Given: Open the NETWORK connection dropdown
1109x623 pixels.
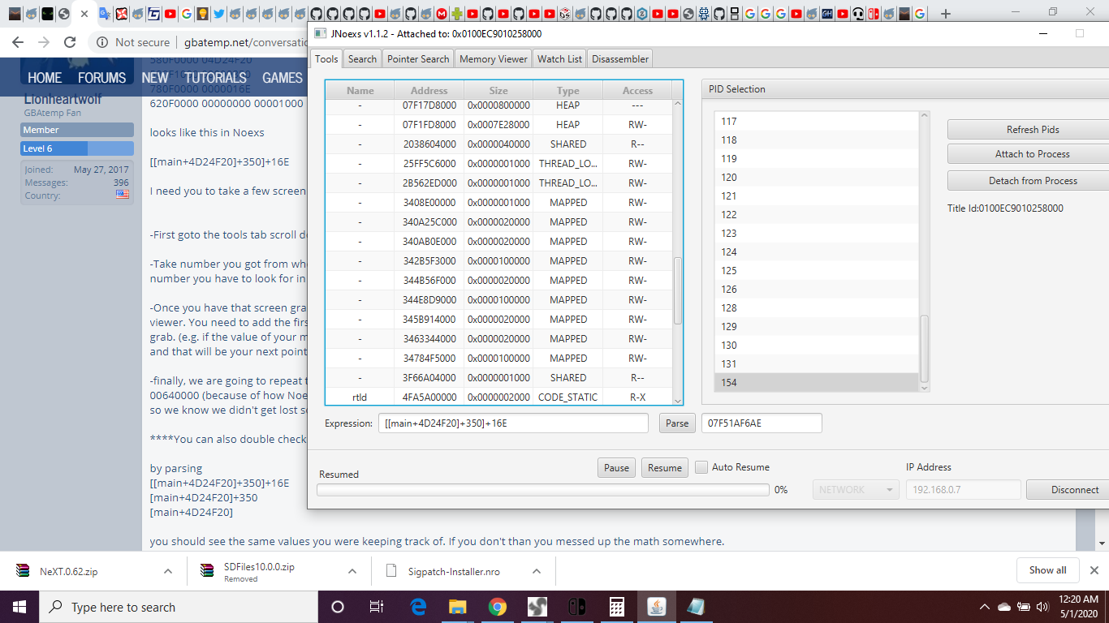Looking at the screenshot, I should coord(856,489).
